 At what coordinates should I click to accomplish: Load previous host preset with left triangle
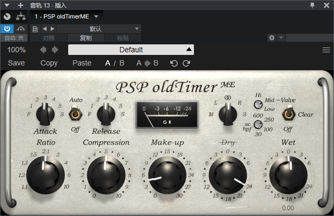tap(44, 29)
